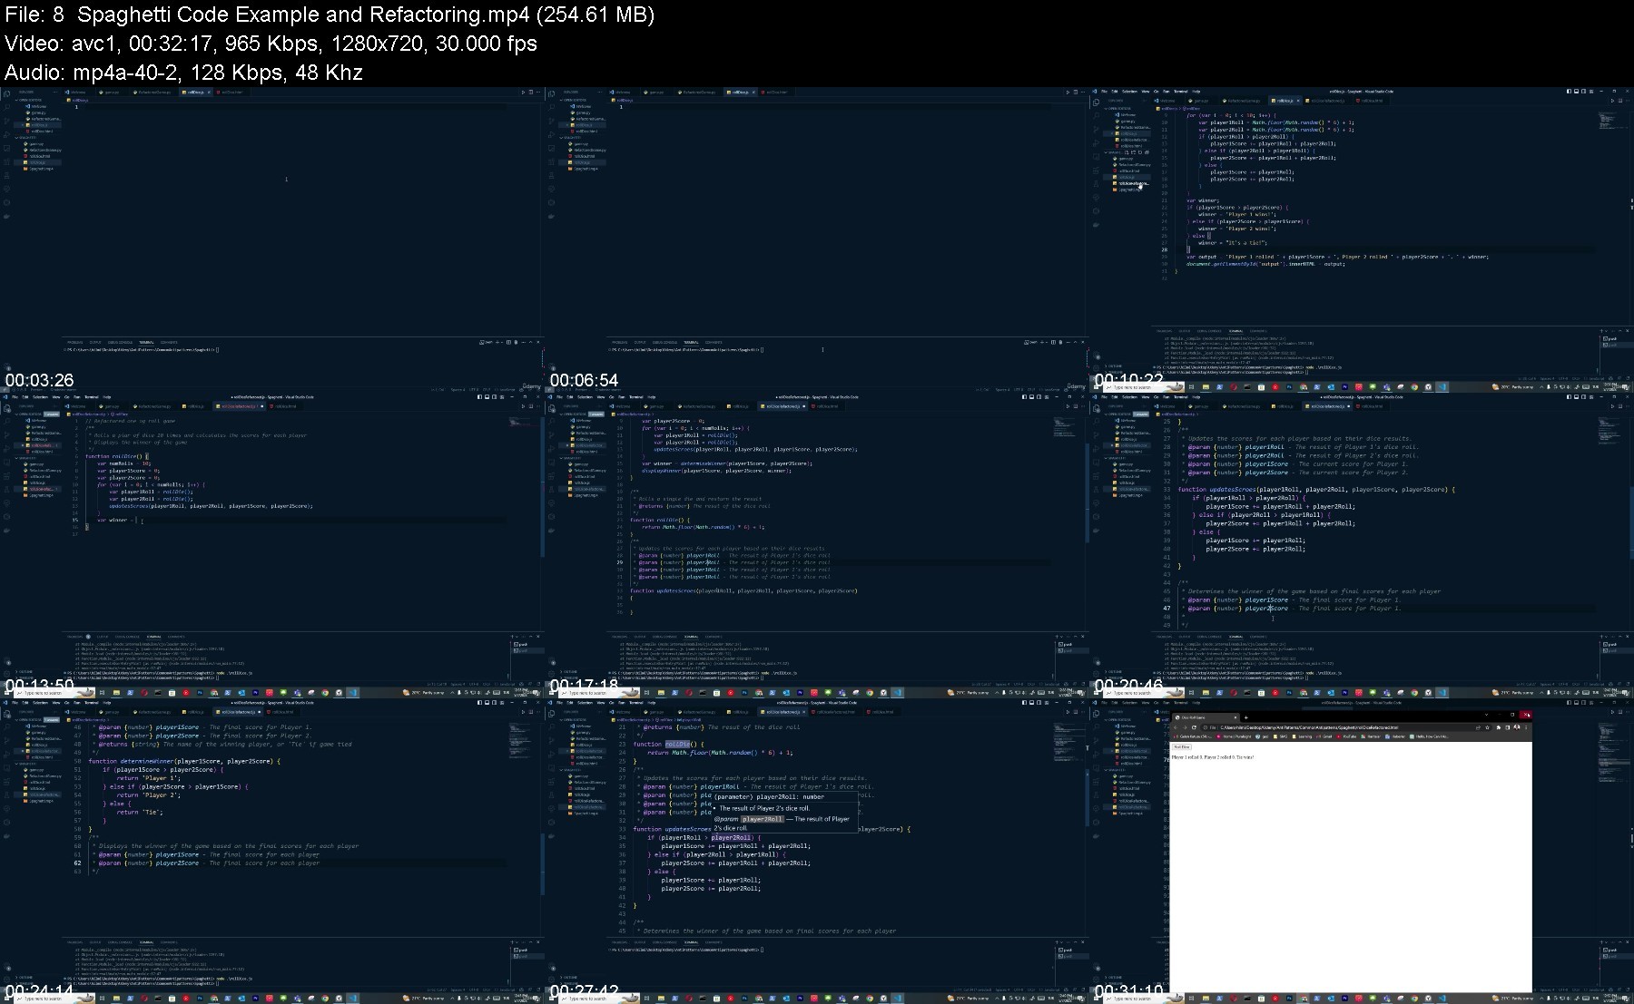The height and width of the screenshot is (1004, 1634).
Task: Expand OUTLINE section in 00:10:22 frame
Action: click(x=1115, y=366)
